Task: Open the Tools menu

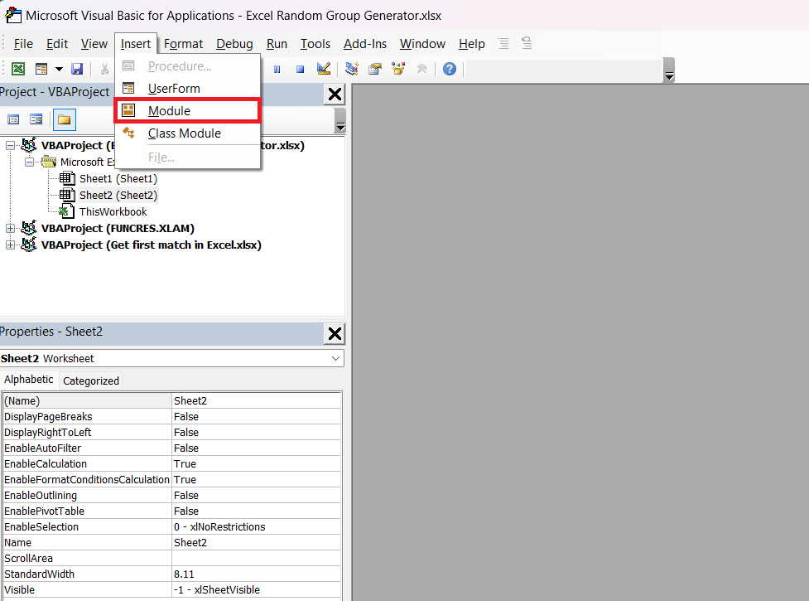Action: (315, 44)
